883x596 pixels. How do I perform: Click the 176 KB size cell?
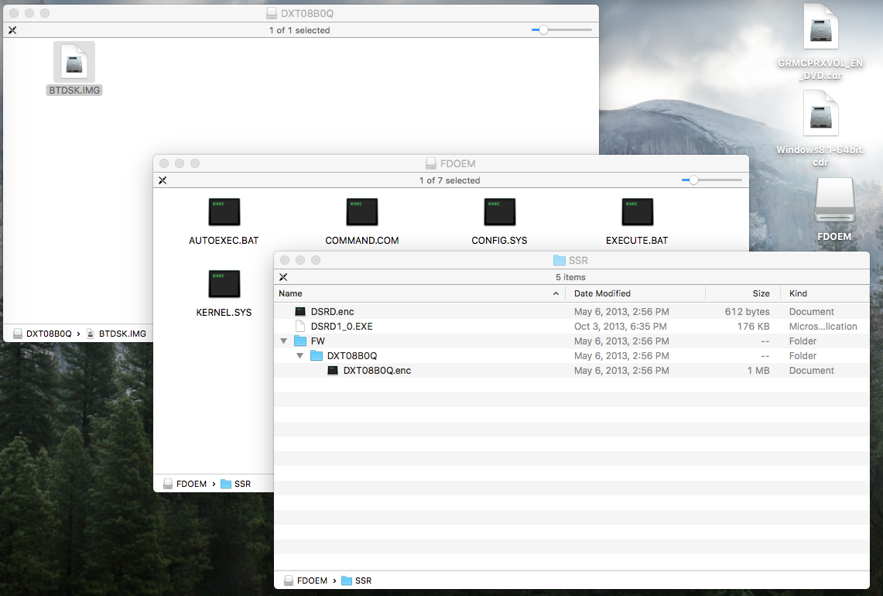coord(754,326)
